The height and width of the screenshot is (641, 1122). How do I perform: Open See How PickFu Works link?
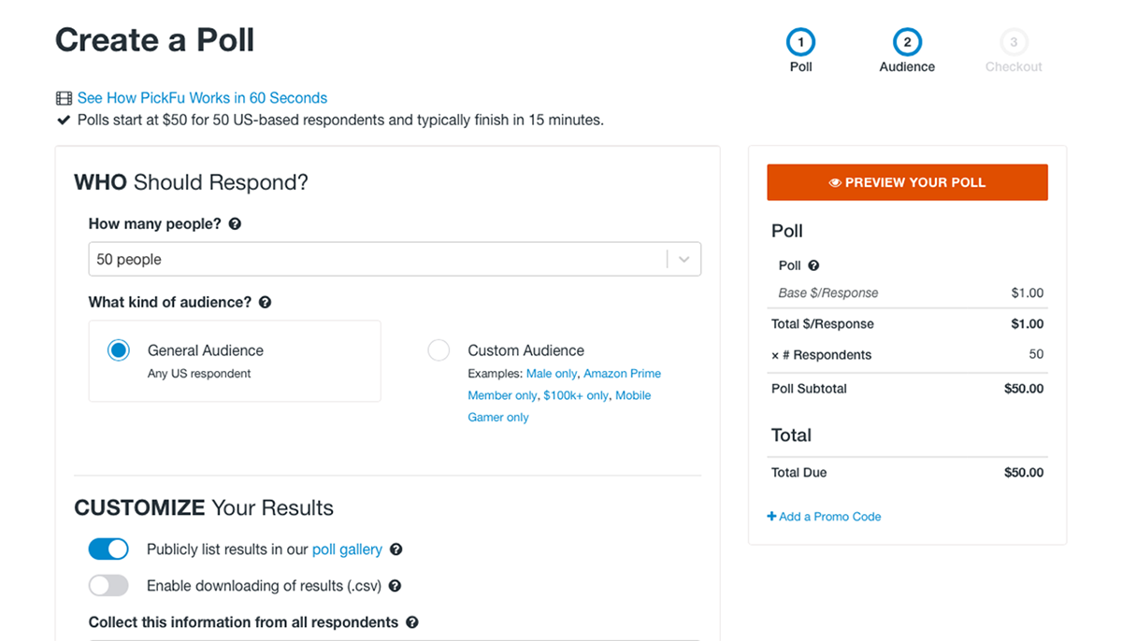202,98
